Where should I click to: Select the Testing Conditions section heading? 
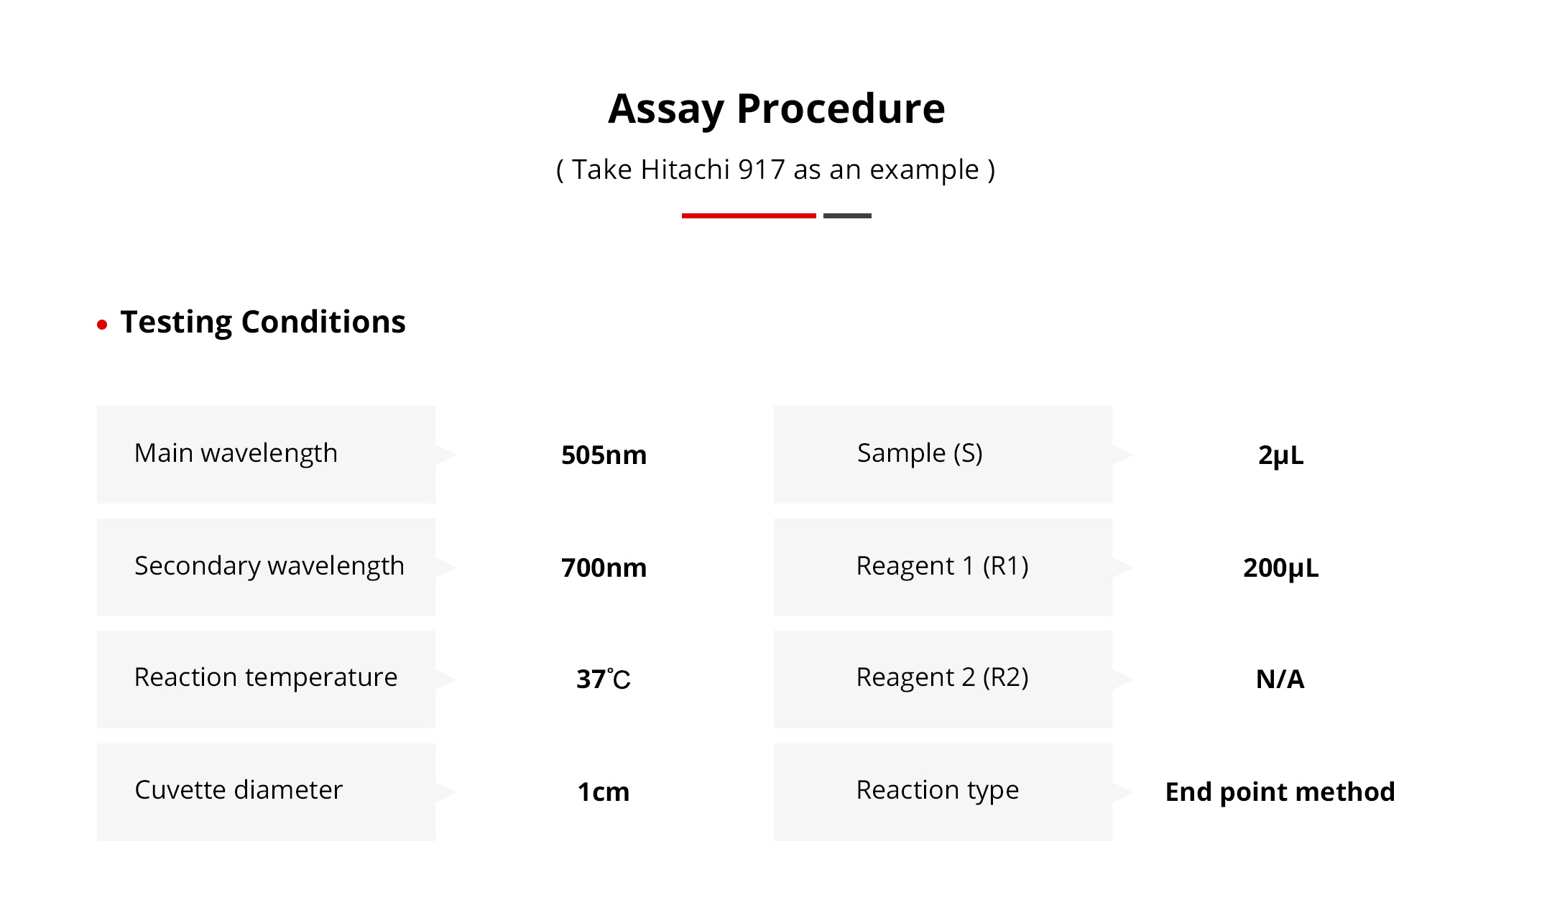coord(263,322)
